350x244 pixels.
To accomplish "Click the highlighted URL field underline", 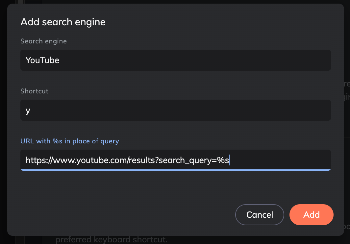I will (x=175, y=169).
